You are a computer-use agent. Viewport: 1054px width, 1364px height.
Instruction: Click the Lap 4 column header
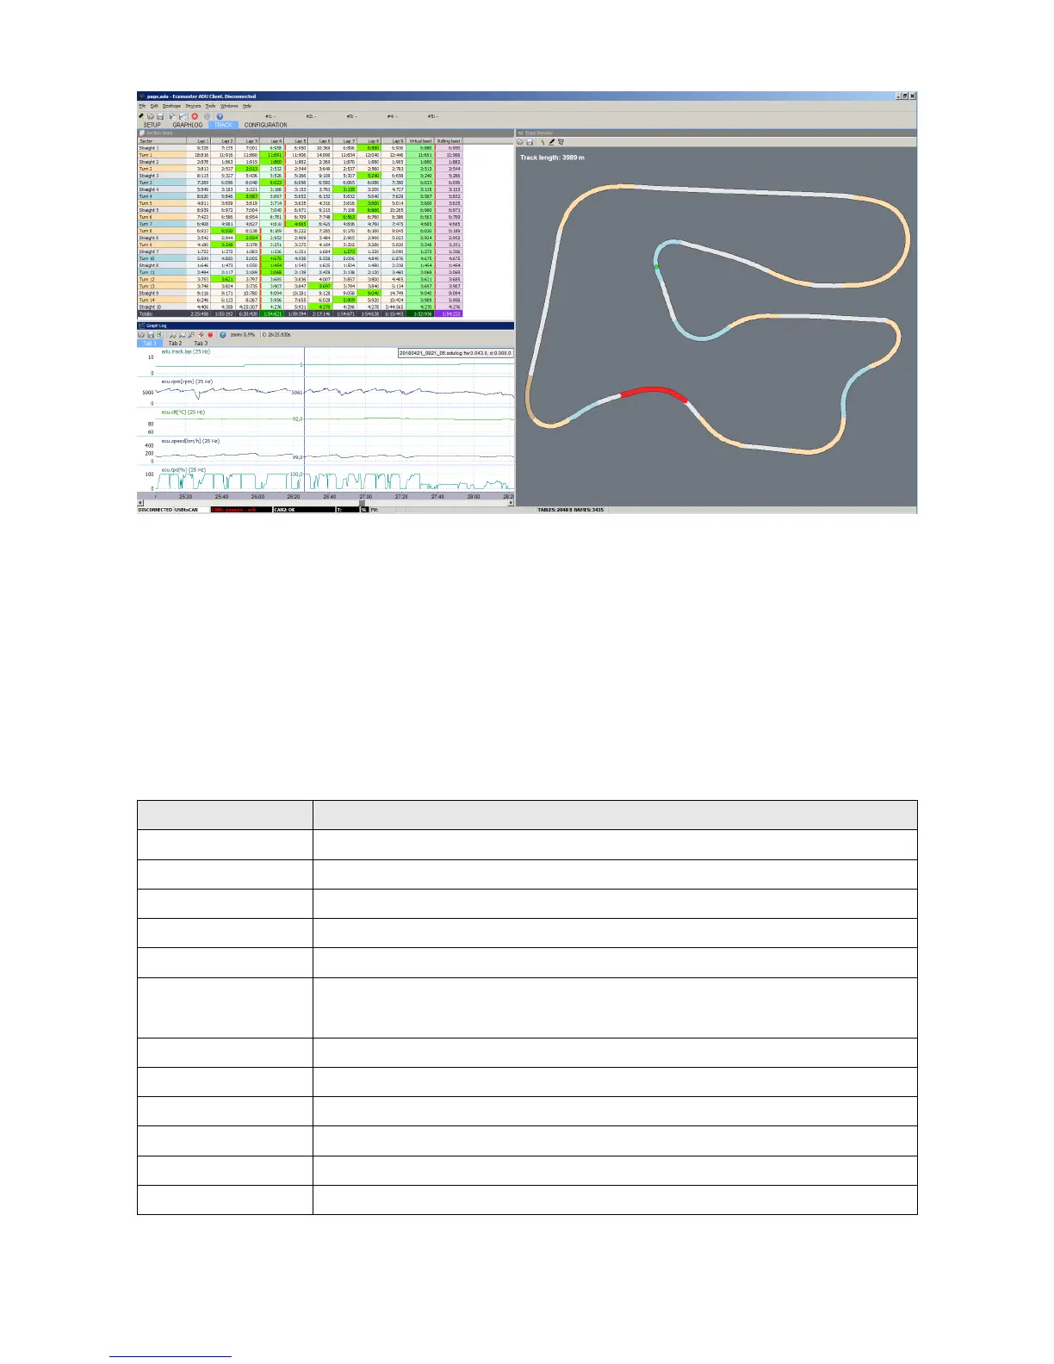(x=272, y=141)
